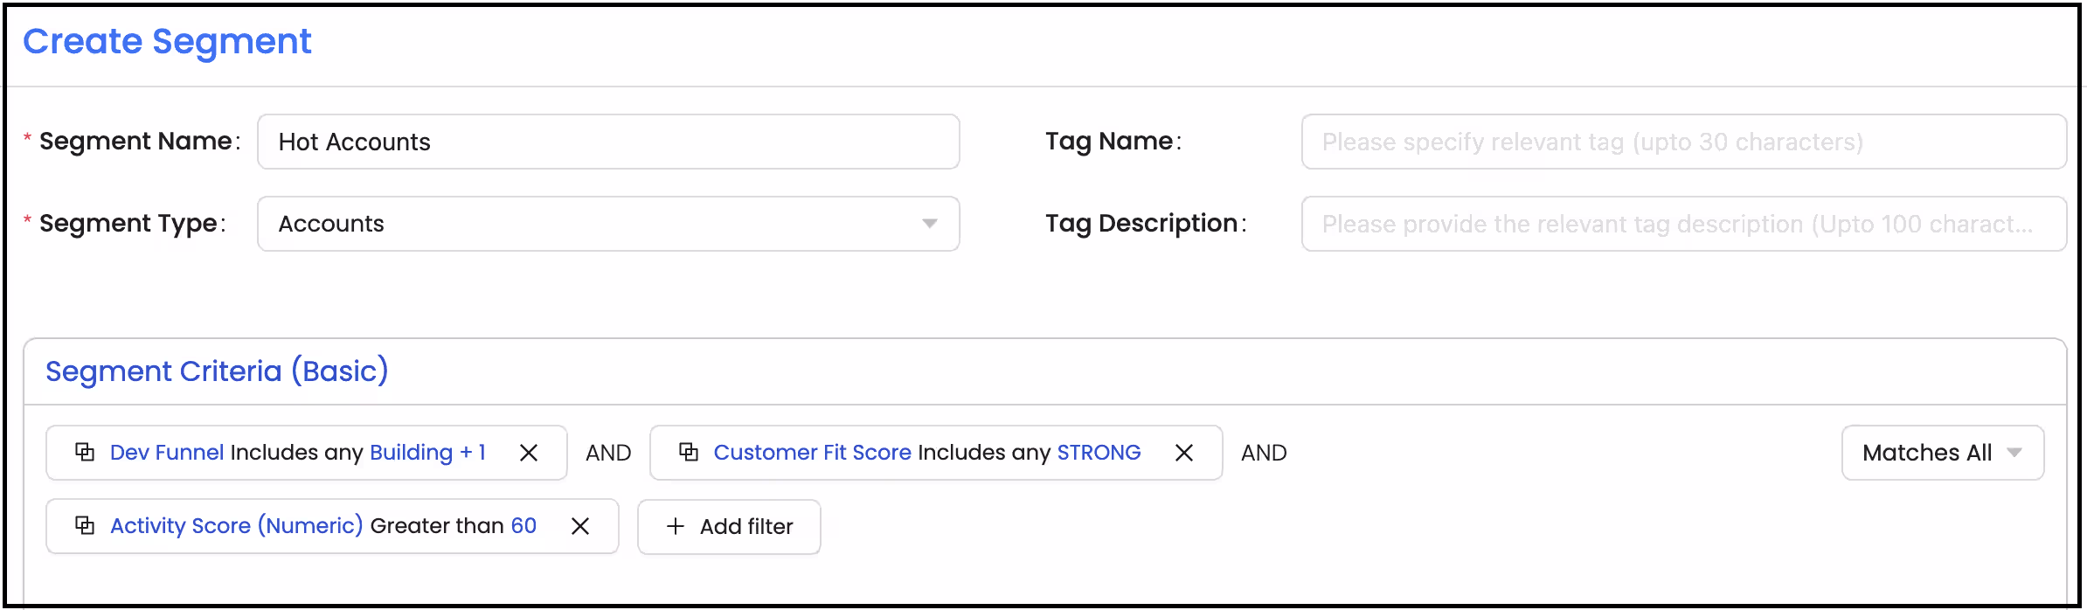Viewport: 2087px width, 610px height.
Task: Remove the Dev Funnel filter with its X
Action: [x=529, y=453]
